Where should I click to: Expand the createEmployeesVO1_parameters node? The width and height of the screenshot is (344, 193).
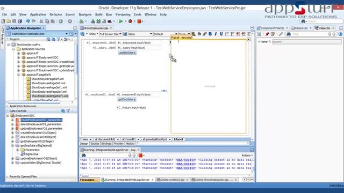(x=12, y=120)
